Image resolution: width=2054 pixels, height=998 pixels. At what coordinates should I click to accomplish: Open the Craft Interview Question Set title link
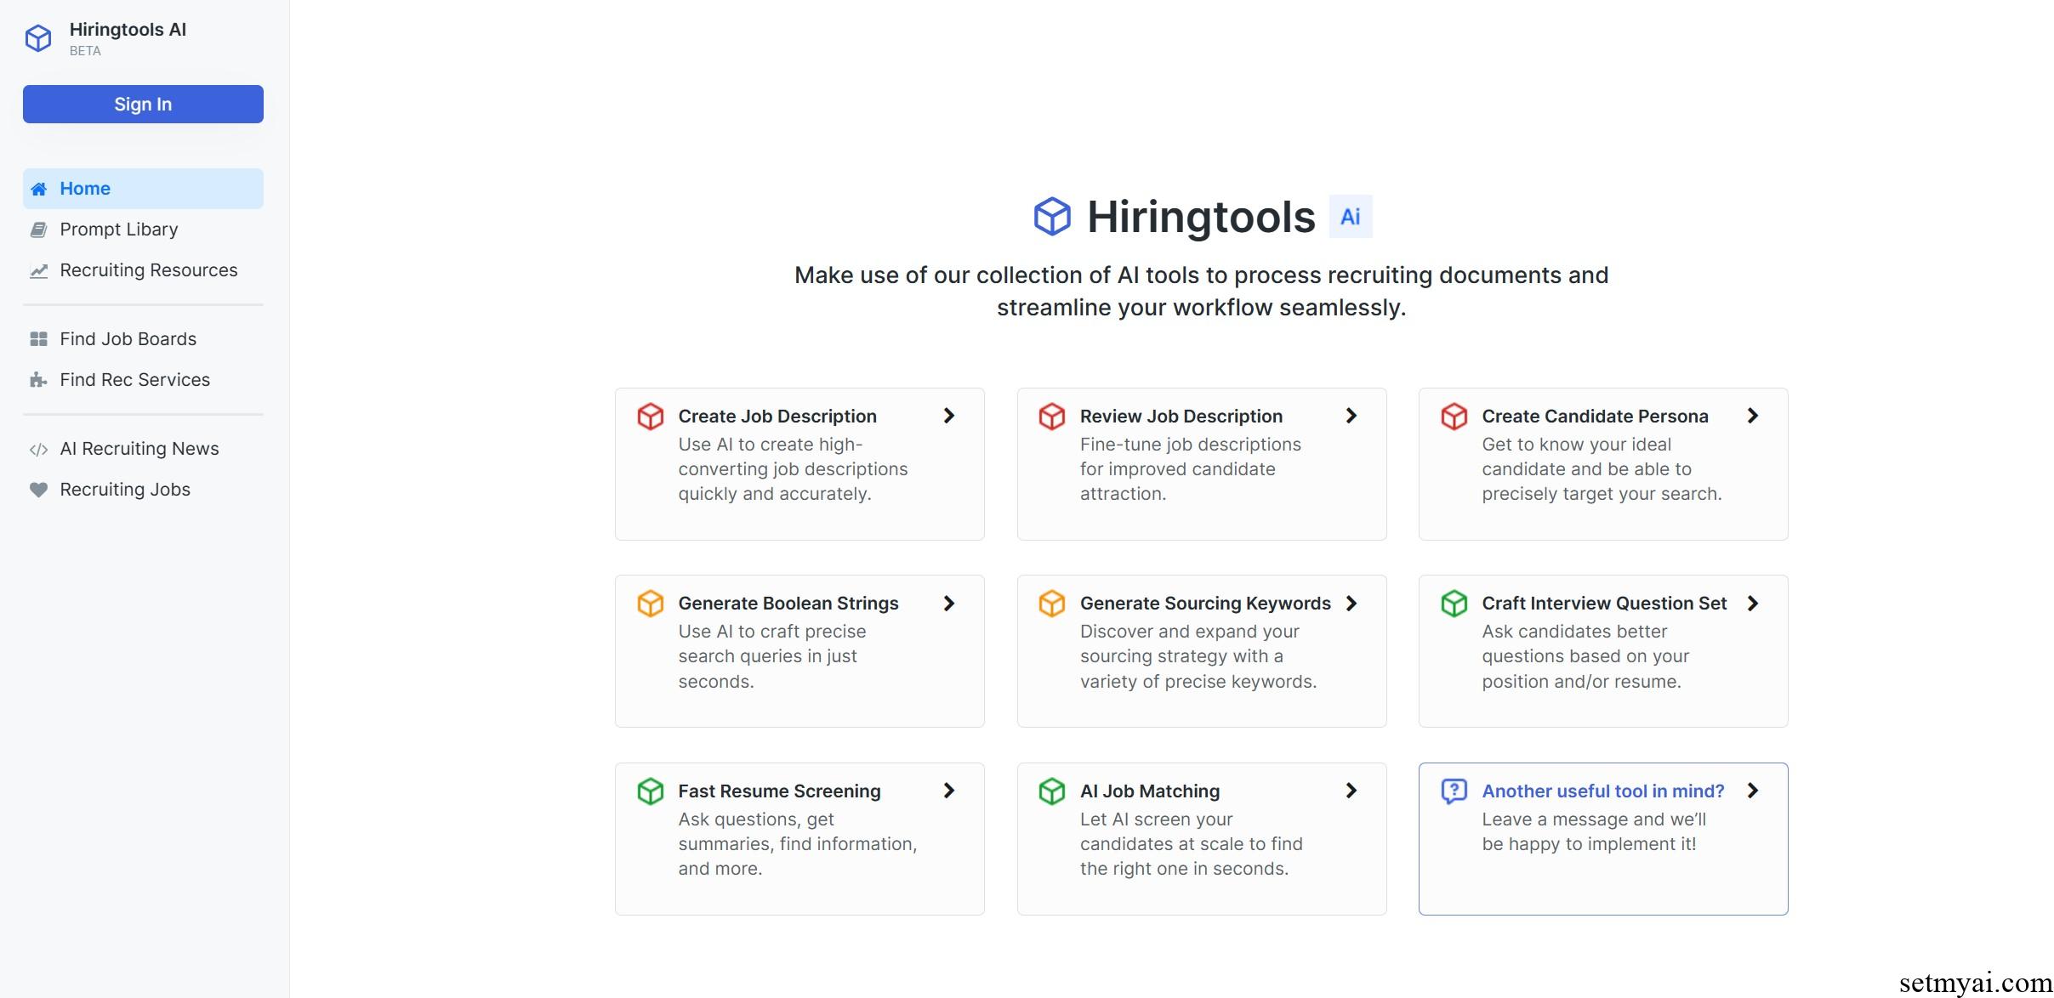(x=1604, y=604)
